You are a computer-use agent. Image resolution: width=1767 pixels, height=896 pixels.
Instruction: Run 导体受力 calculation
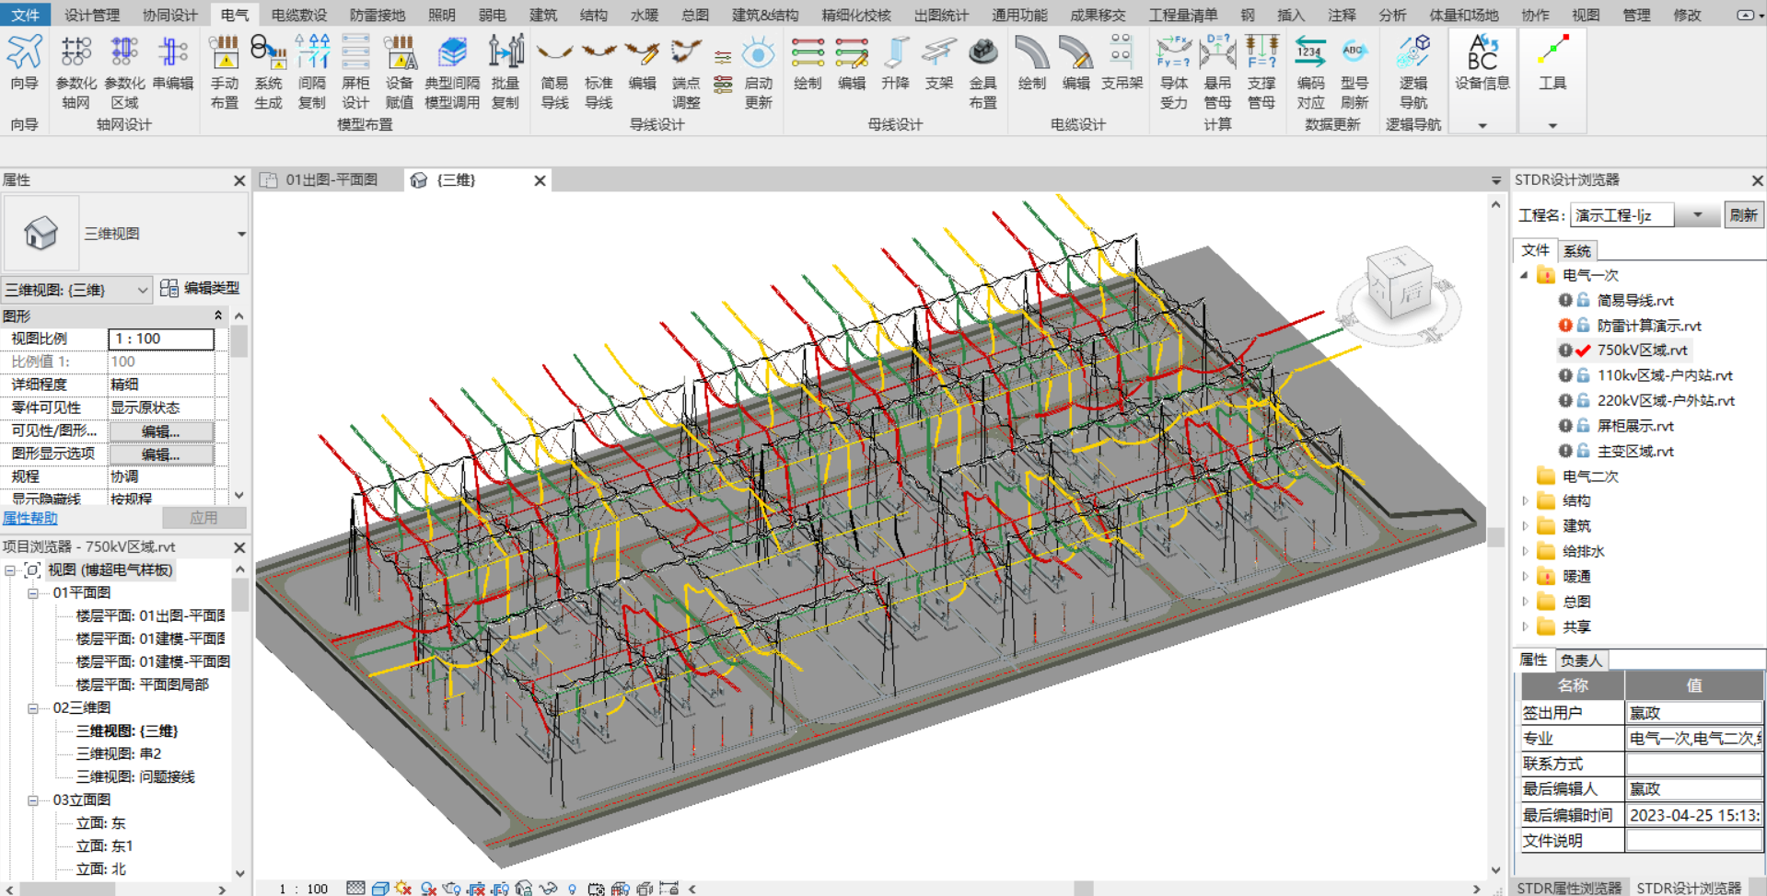1173,72
